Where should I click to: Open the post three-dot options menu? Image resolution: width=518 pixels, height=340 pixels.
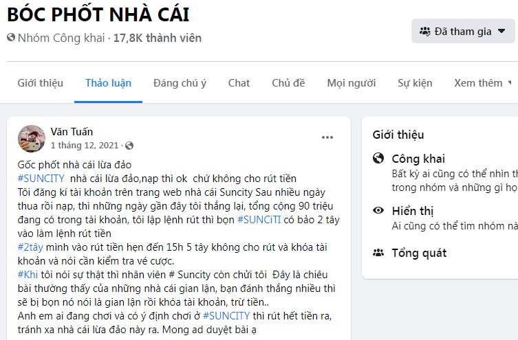pos(327,137)
